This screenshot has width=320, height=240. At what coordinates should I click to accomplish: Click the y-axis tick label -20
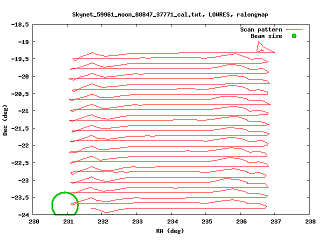coord(23,76)
